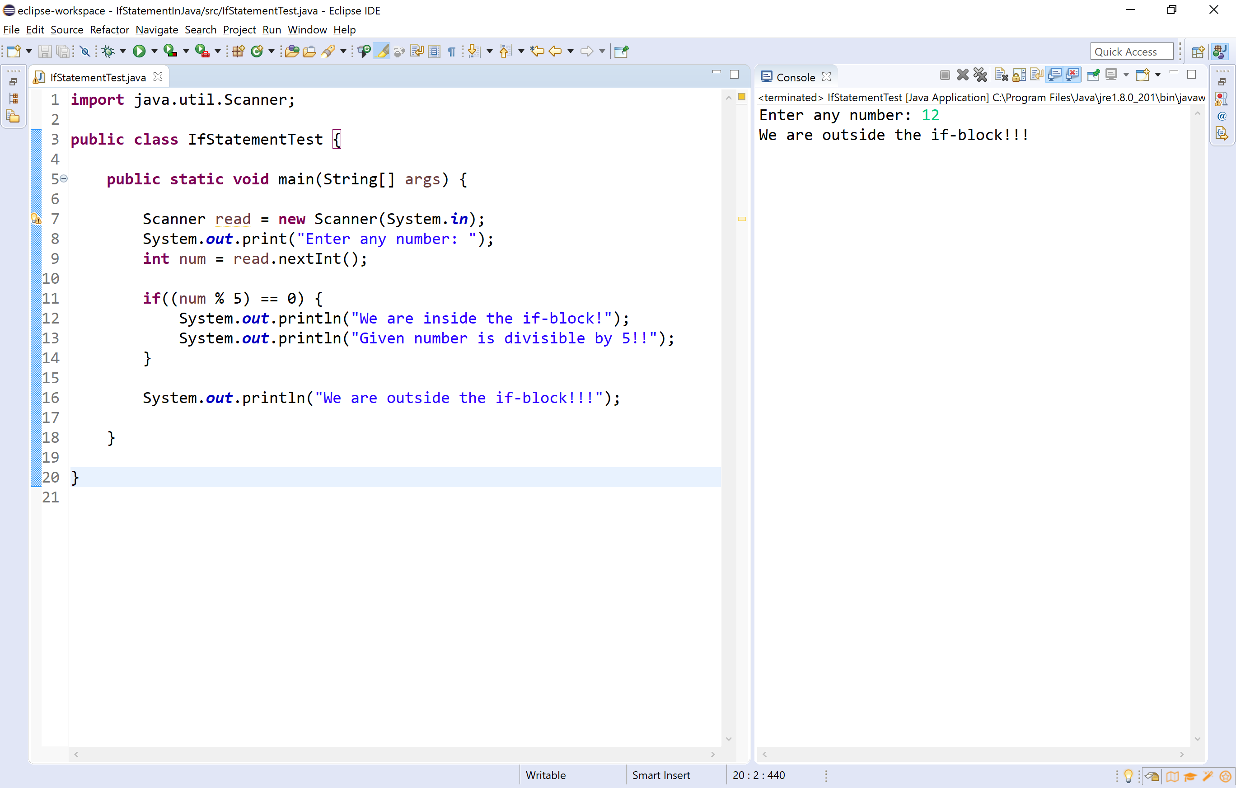Open the Source menu
The width and height of the screenshot is (1236, 788).
coord(67,30)
